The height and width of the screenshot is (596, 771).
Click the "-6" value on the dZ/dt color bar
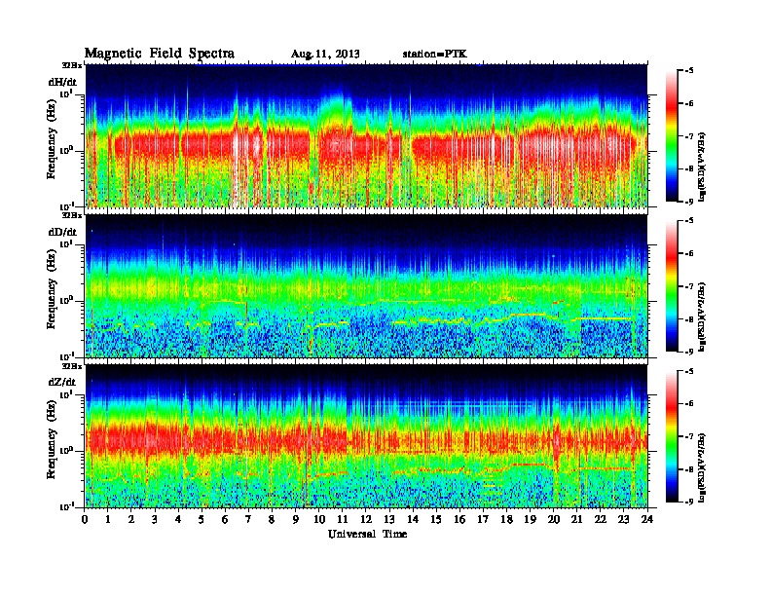click(689, 404)
